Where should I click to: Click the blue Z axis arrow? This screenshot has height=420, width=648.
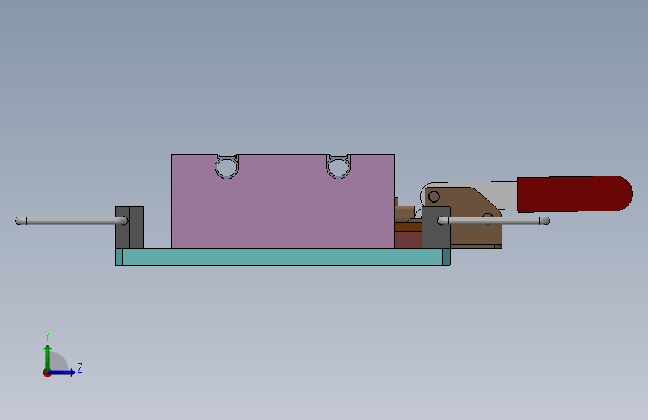(x=61, y=372)
